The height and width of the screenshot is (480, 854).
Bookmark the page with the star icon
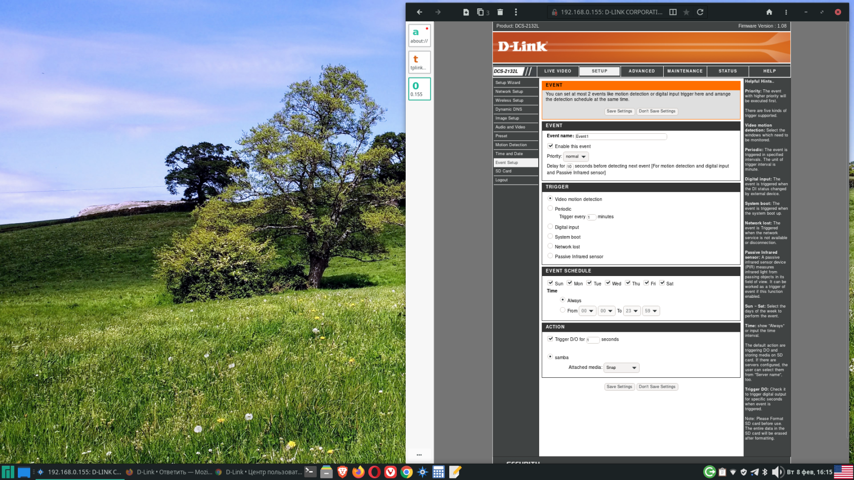pos(686,12)
